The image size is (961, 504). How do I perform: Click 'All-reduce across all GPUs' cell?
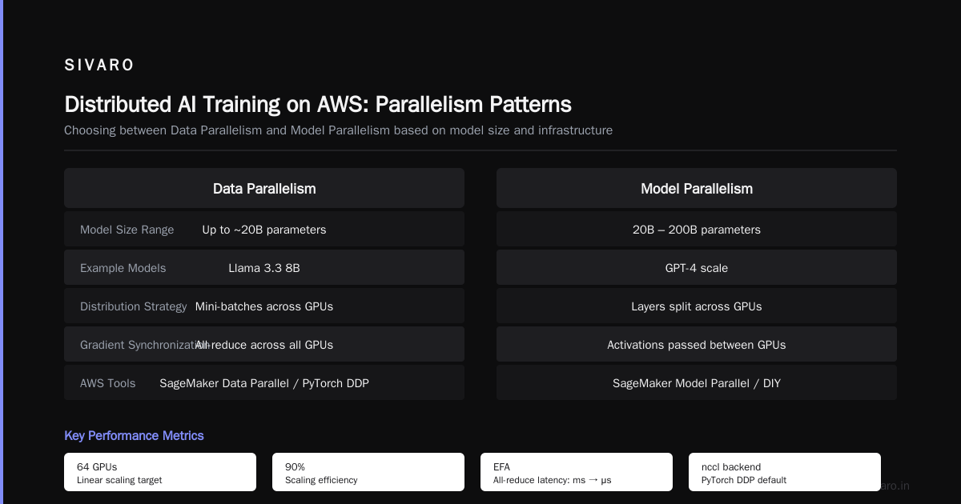pos(264,345)
